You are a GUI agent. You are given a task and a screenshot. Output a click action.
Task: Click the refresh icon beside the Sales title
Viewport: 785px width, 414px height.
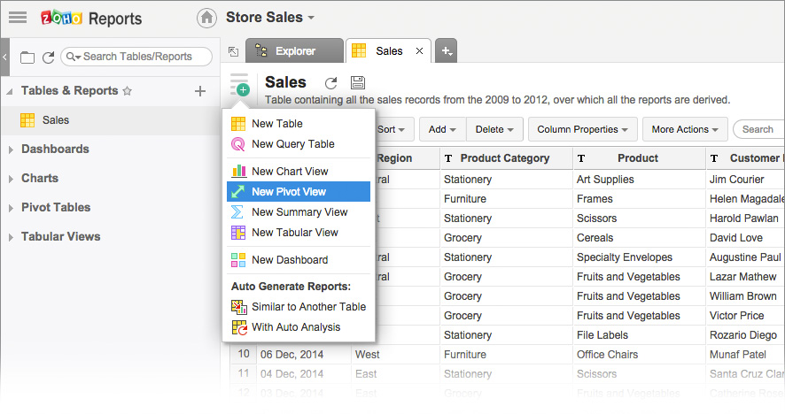331,83
